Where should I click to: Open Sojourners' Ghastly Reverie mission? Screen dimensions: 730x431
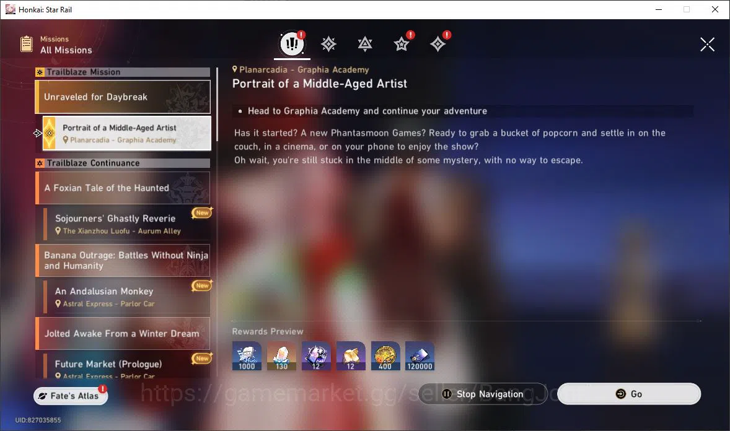pos(126,224)
